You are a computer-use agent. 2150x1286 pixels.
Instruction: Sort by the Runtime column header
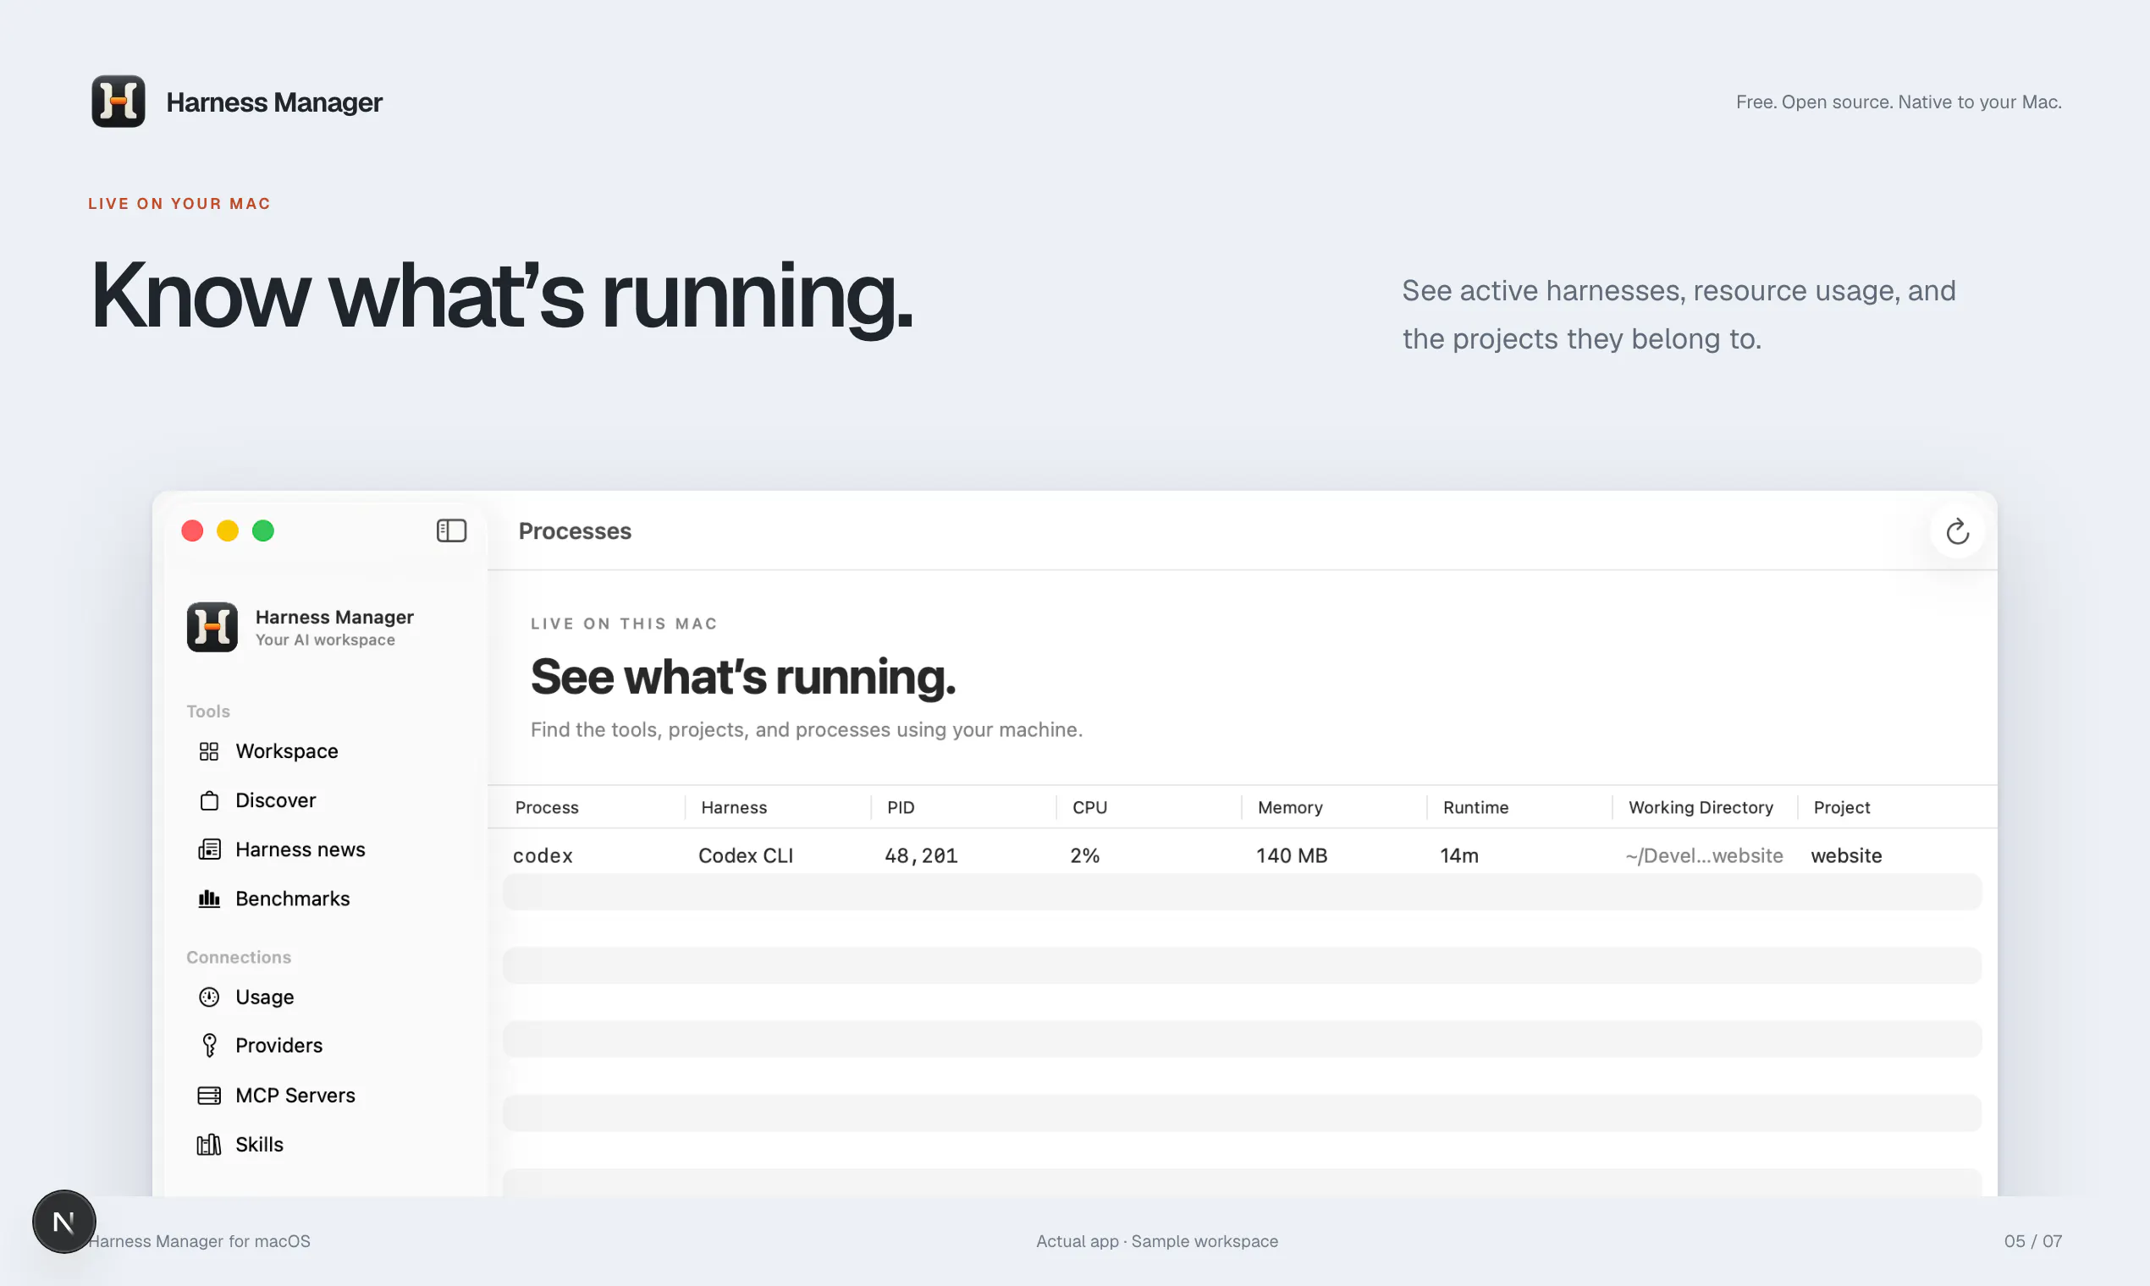pyautogui.click(x=1475, y=808)
